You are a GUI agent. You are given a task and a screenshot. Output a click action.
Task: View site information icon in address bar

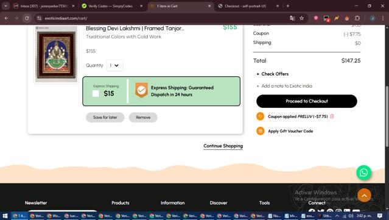[x=39, y=18]
